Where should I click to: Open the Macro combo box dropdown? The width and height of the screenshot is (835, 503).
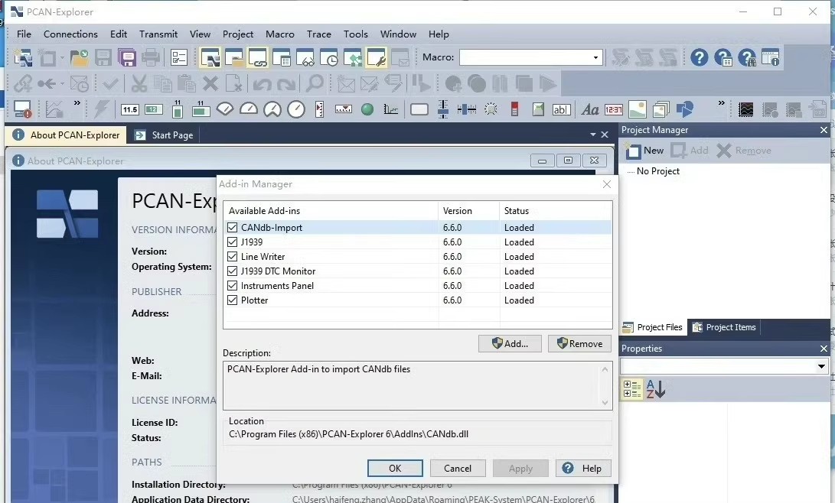595,57
